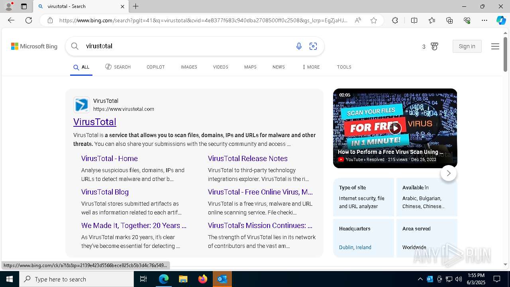Open the Windows Start menu
Viewport: 510px width, 287px height.
point(10,279)
